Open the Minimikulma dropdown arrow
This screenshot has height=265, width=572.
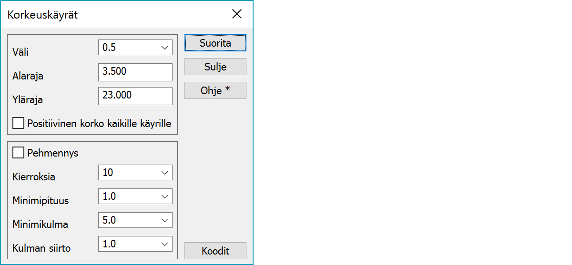point(165,220)
